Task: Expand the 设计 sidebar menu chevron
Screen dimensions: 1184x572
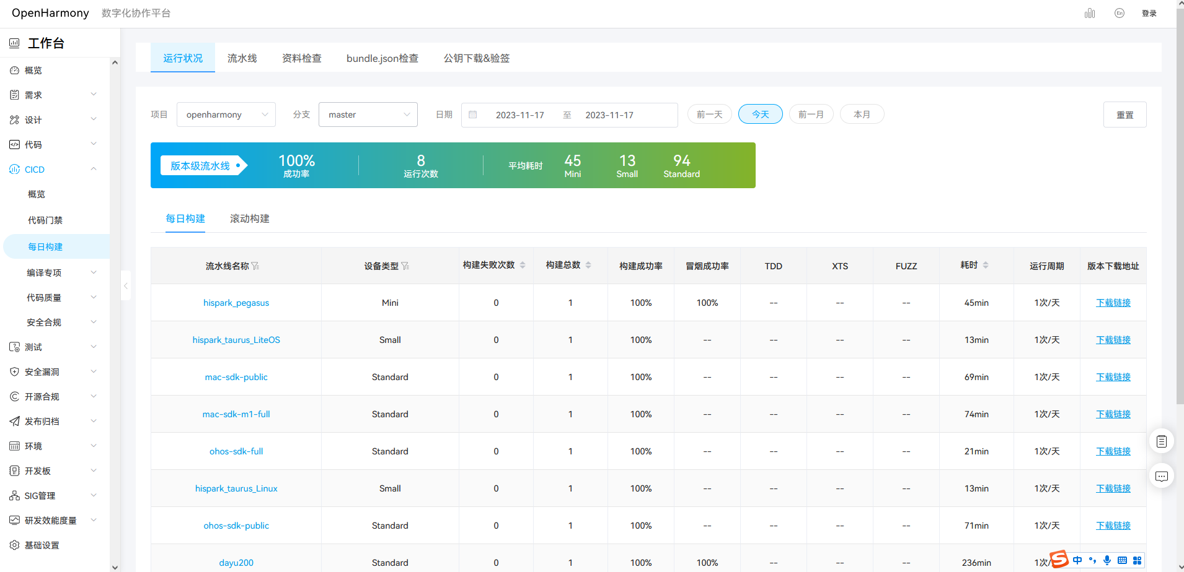Action: click(x=94, y=119)
